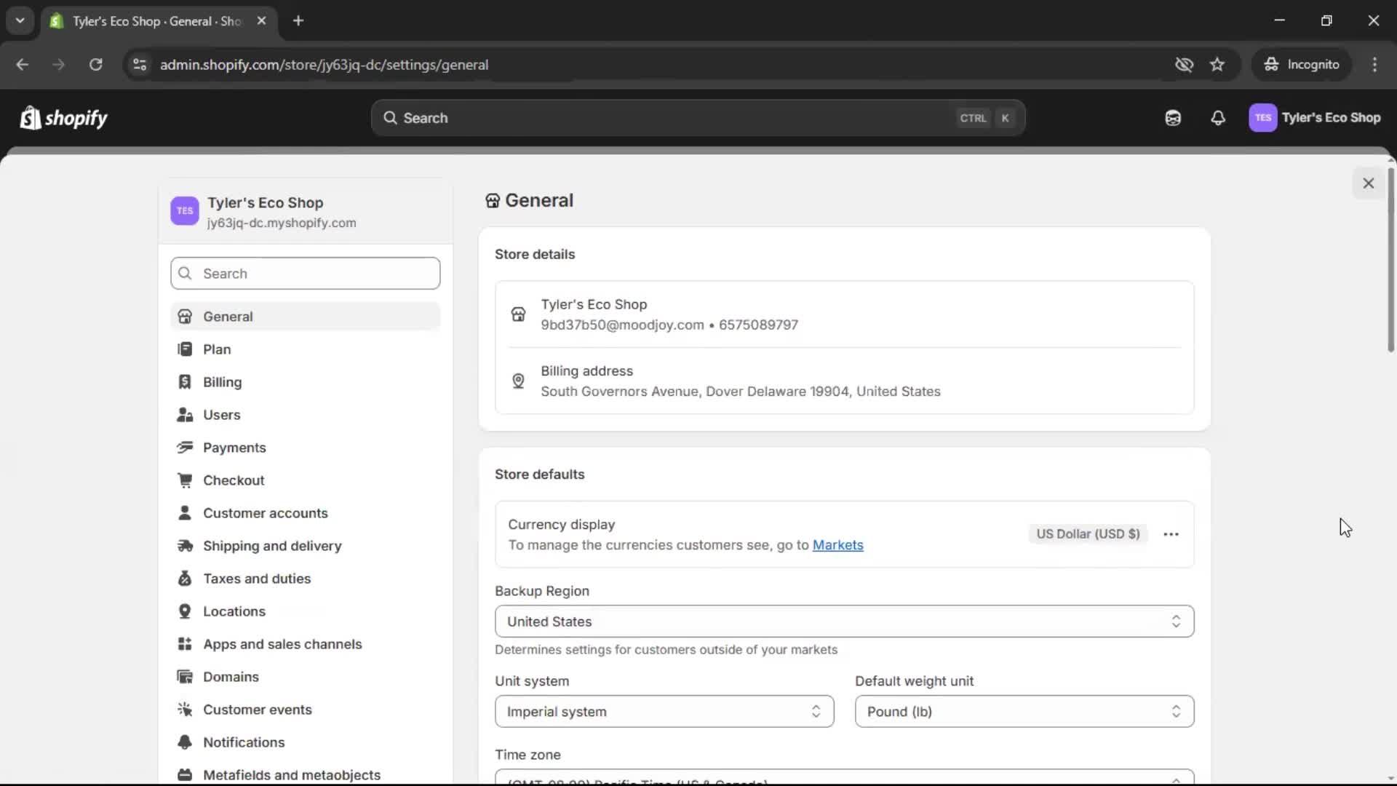Open the Default weight unit dropdown
The height and width of the screenshot is (786, 1397).
tap(1023, 712)
